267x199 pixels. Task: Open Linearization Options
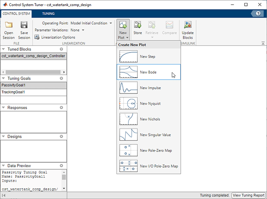[55, 37]
